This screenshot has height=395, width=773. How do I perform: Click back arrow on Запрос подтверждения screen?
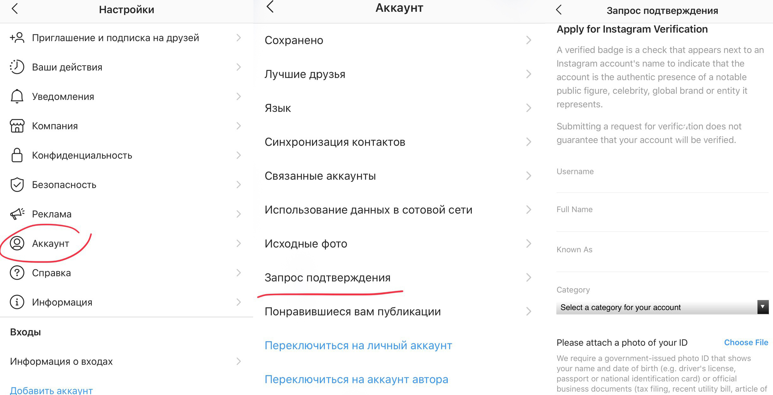tap(559, 10)
